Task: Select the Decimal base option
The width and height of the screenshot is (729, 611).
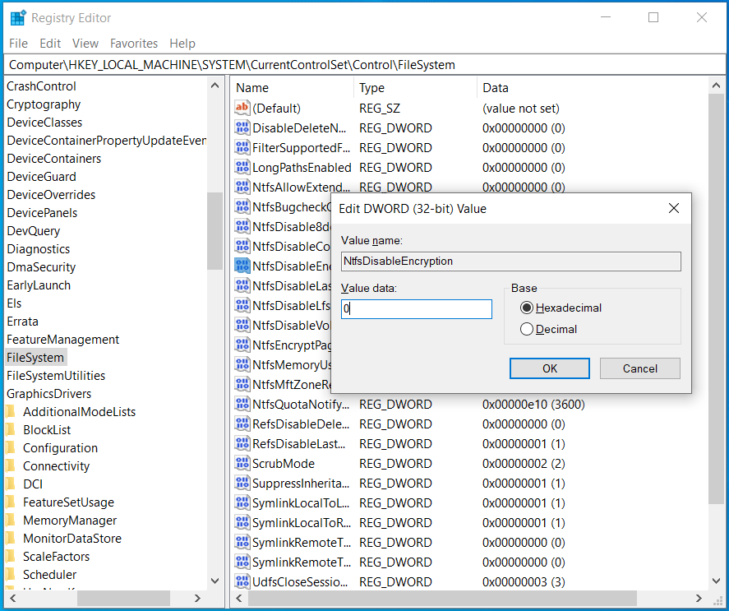Action: 526,327
